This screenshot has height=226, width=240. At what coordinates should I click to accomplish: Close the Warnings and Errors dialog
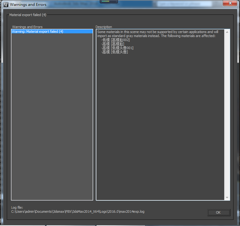click(230, 3)
